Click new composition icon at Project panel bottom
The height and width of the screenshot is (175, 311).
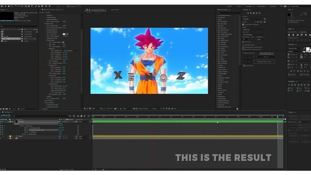7,109
